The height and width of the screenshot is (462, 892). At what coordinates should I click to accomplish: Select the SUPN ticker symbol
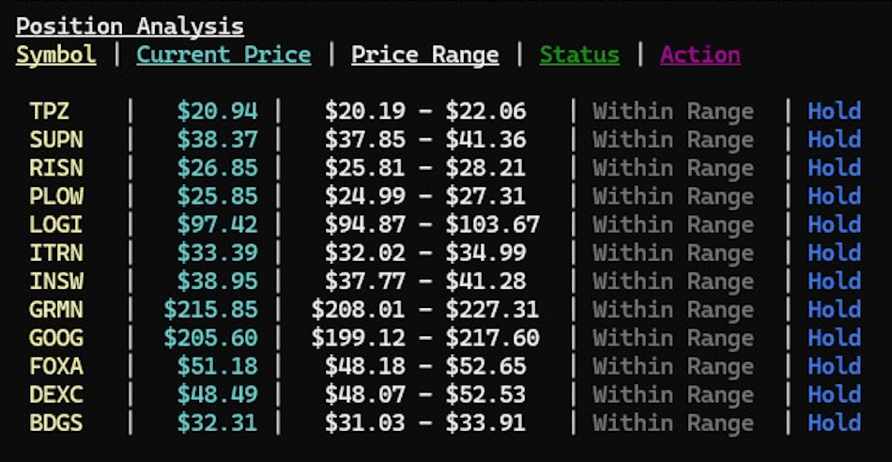pyautogui.click(x=55, y=140)
